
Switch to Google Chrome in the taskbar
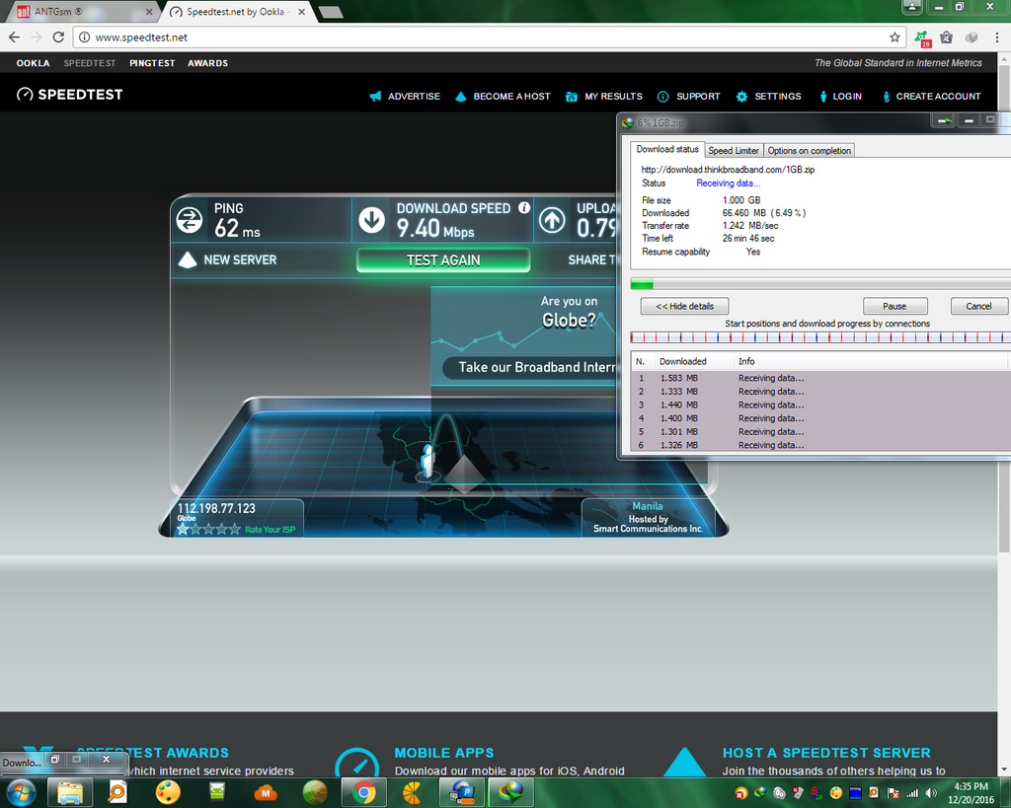[364, 792]
